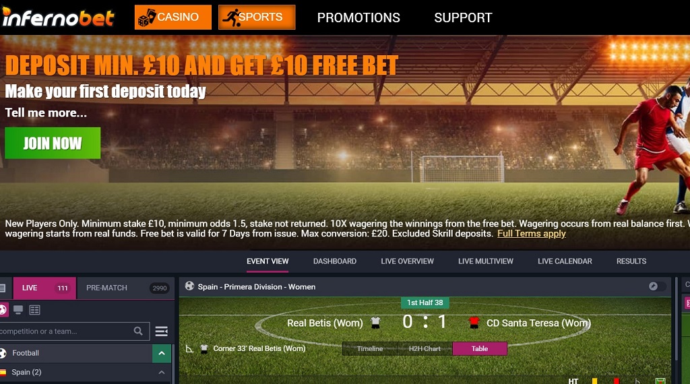
Task: Click the green JOIN NOW button
Action: point(53,143)
